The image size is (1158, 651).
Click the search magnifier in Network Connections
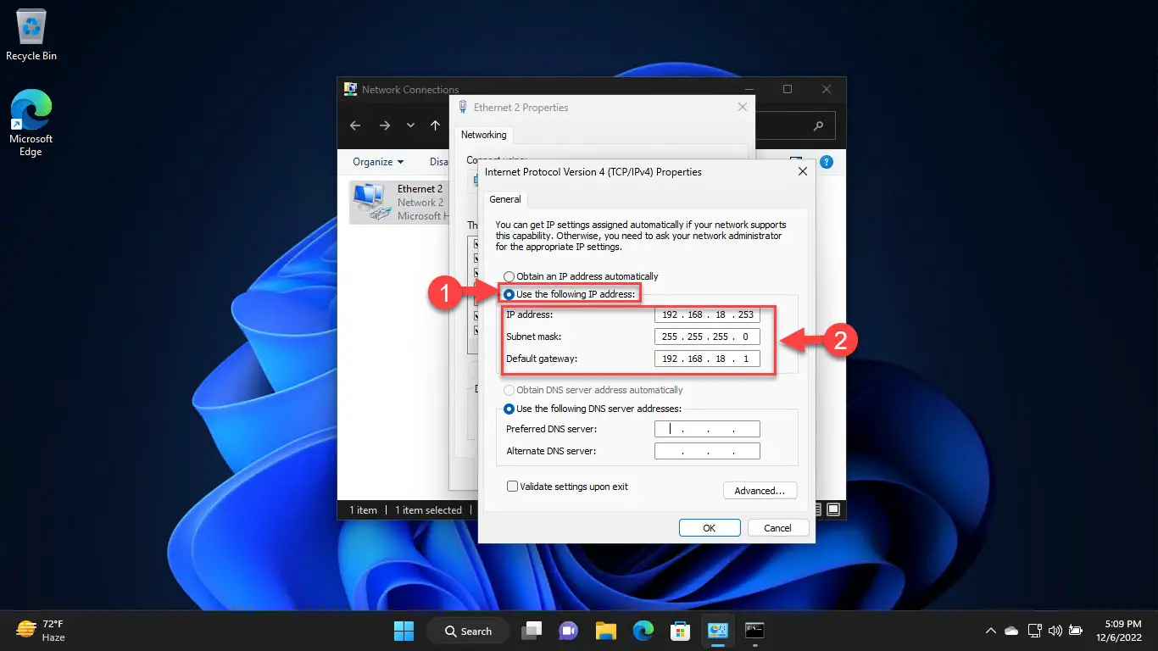pos(818,125)
